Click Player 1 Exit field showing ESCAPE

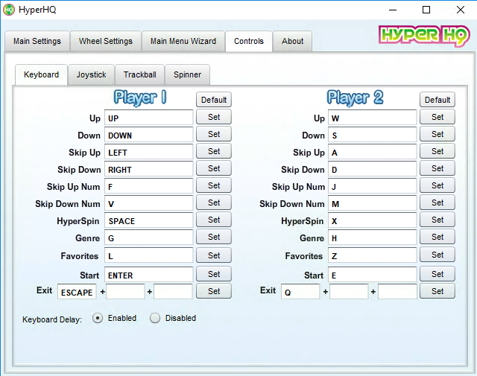pyautogui.click(x=77, y=292)
